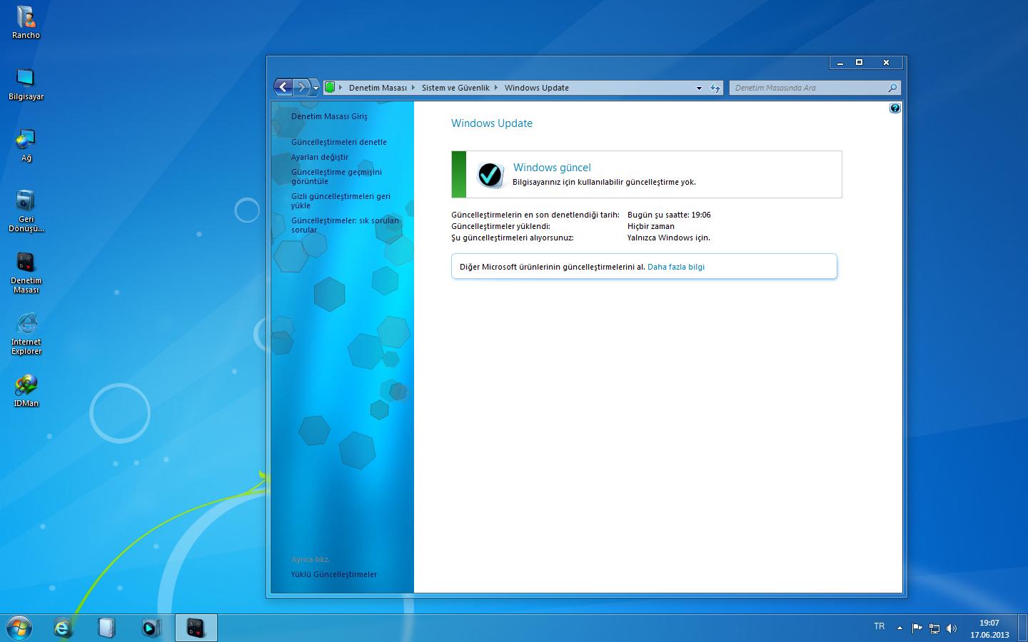This screenshot has height=642, width=1028.
Task: Click the help question mark icon
Action: click(895, 108)
